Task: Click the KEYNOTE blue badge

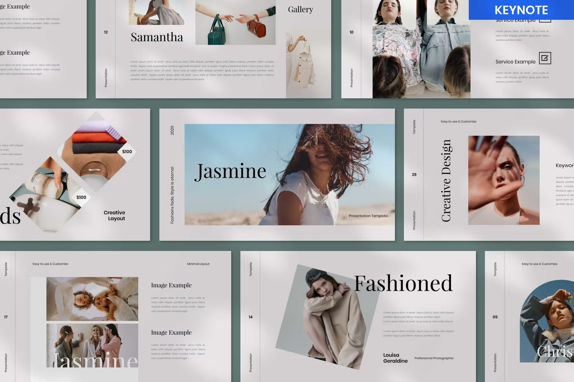Action: [521, 10]
